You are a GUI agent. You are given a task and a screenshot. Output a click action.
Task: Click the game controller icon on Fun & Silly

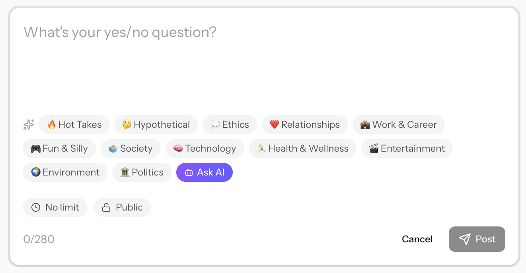(x=36, y=148)
